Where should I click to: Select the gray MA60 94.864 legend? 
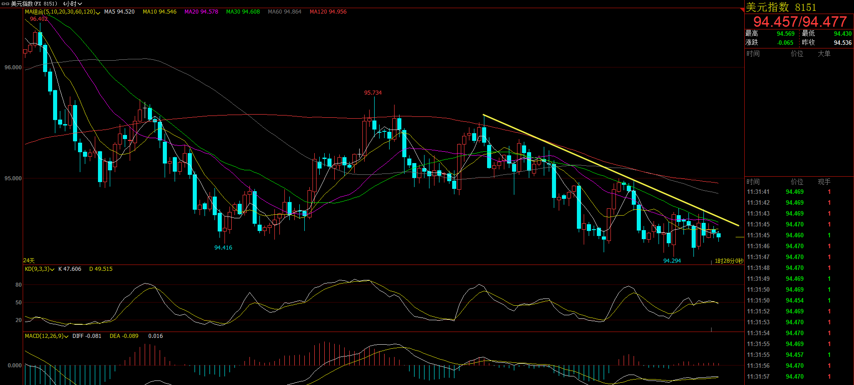tap(284, 12)
